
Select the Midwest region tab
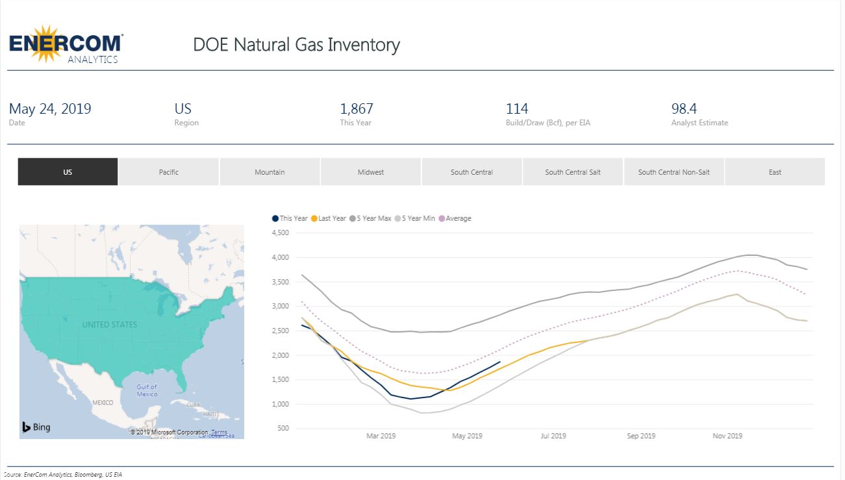click(371, 172)
